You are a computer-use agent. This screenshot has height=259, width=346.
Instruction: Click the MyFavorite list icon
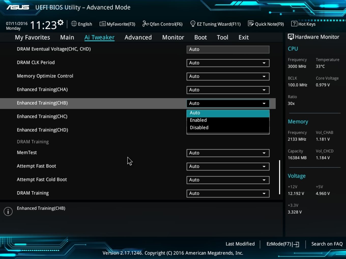103,24
